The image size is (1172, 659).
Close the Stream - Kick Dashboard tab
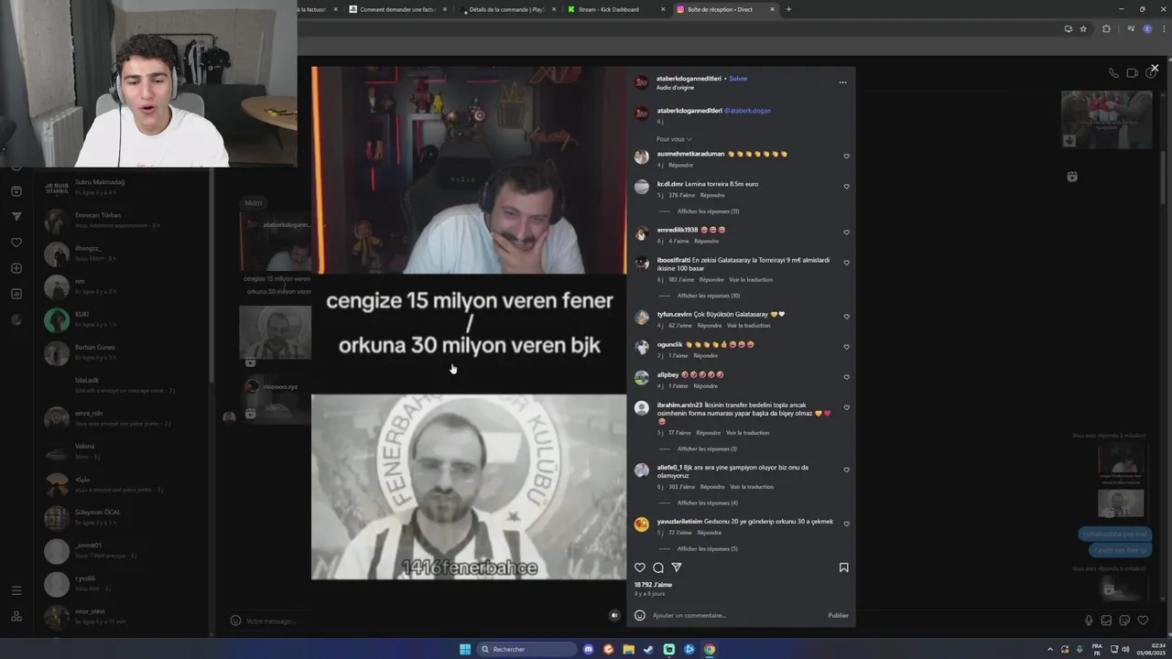click(663, 9)
